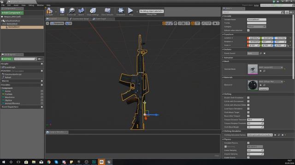Screen dimensions: 295x165
Task: Open the debug object selection dropdown
Action: pyautogui.click(x=151, y=11)
